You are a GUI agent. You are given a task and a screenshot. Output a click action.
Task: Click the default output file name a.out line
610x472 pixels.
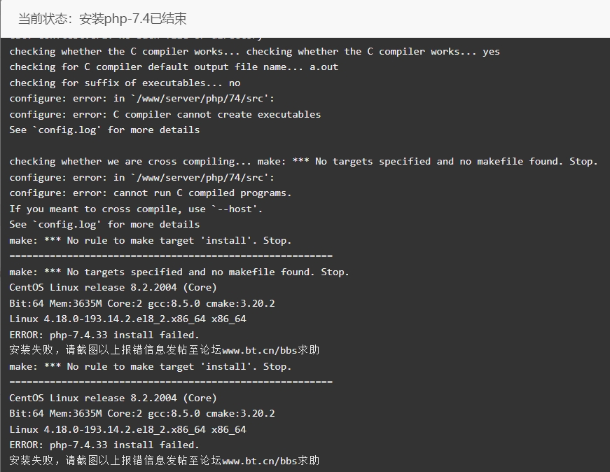point(174,67)
